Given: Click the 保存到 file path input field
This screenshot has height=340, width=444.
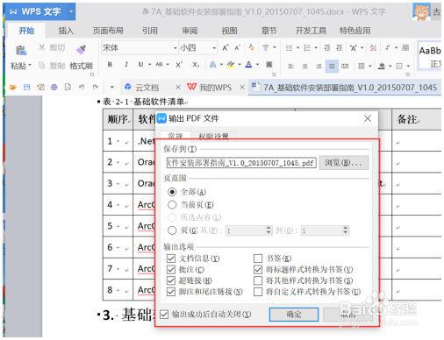Looking at the screenshot, I should pyautogui.click(x=241, y=163).
